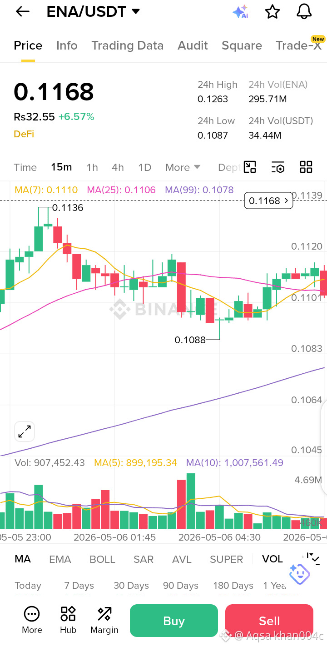Expand the More intervals dropdown
This screenshot has width=327, height=647.
click(x=183, y=167)
